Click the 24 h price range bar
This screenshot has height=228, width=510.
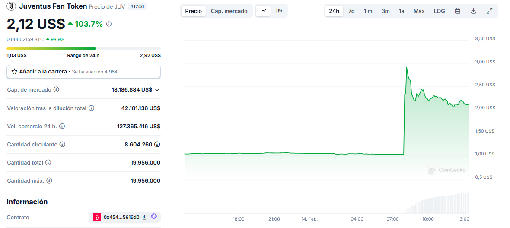[83, 48]
